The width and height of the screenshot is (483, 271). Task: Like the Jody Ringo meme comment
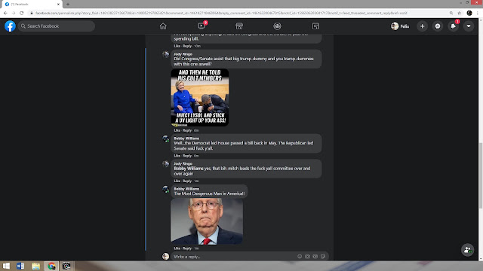[177, 130]
